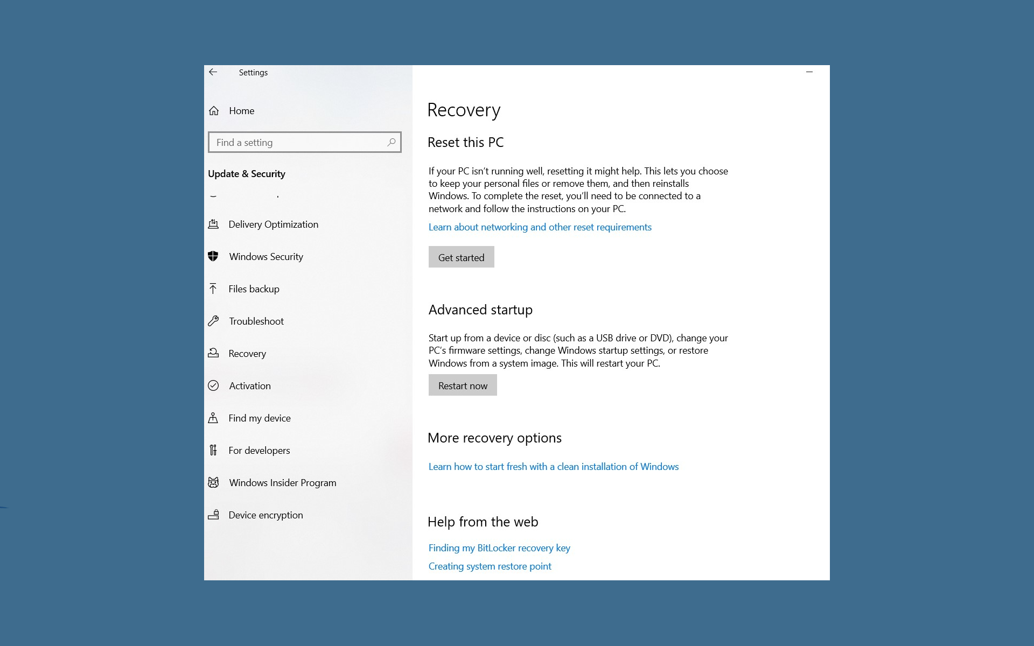Click the Activation checkmark circle icon
The width and height of the screenshot is (1034, 646).
(x=213, y=385)
